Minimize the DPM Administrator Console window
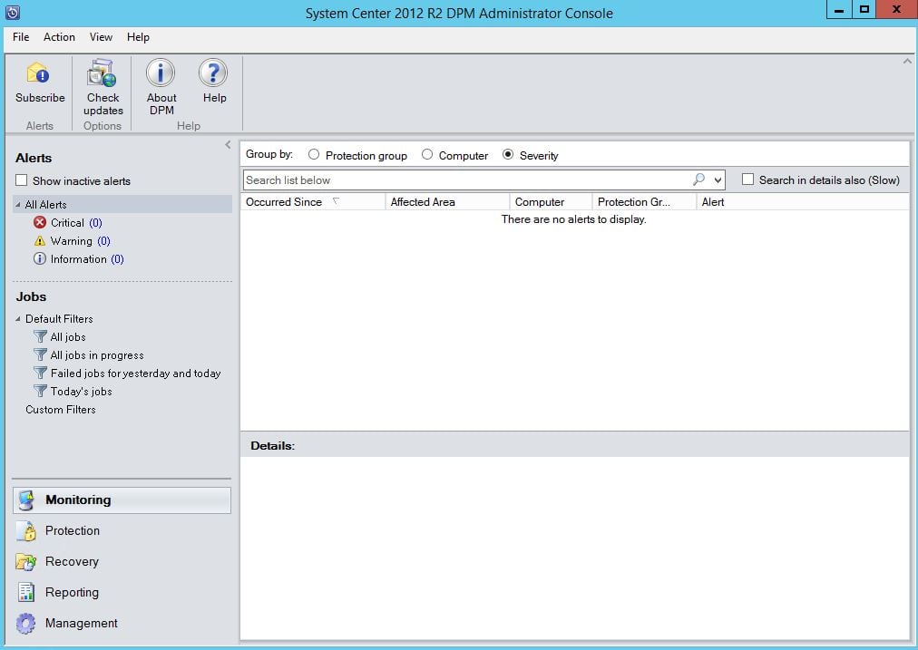 pos(839,10)
